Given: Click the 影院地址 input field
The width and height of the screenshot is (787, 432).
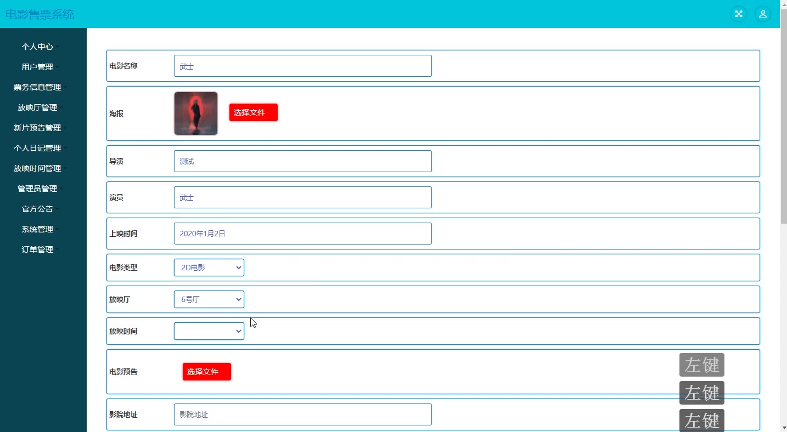Looking at the screenshot, I should coord(303,414).
